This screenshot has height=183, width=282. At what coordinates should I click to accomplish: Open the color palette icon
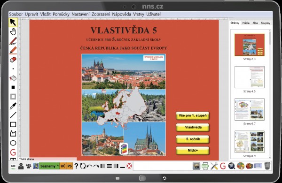tap(241, 166)
